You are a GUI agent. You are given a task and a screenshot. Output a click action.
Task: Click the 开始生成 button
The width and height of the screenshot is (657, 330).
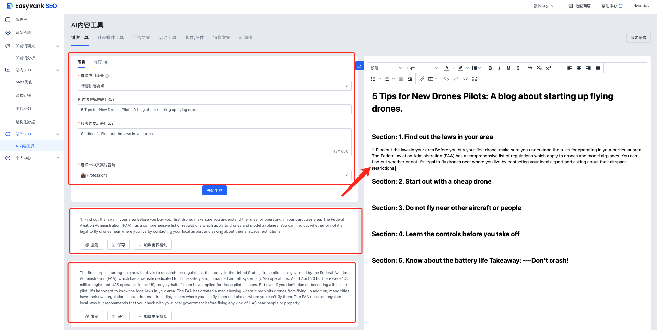coord(214,191)
